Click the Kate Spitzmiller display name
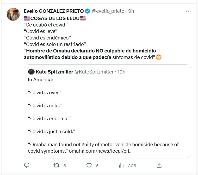This screenshot has width=198, height=175. click(54, 72)
